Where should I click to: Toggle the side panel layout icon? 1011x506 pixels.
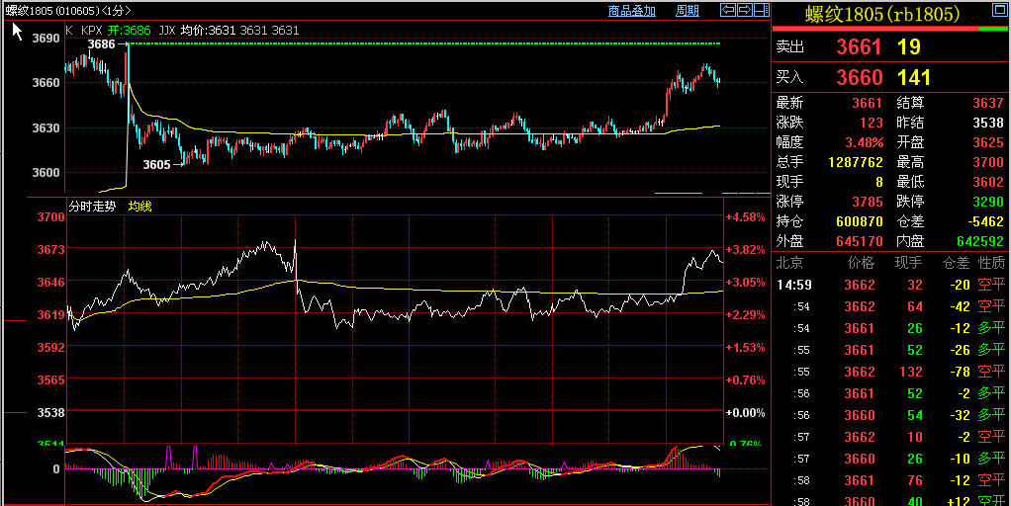[x=760, y=10]
